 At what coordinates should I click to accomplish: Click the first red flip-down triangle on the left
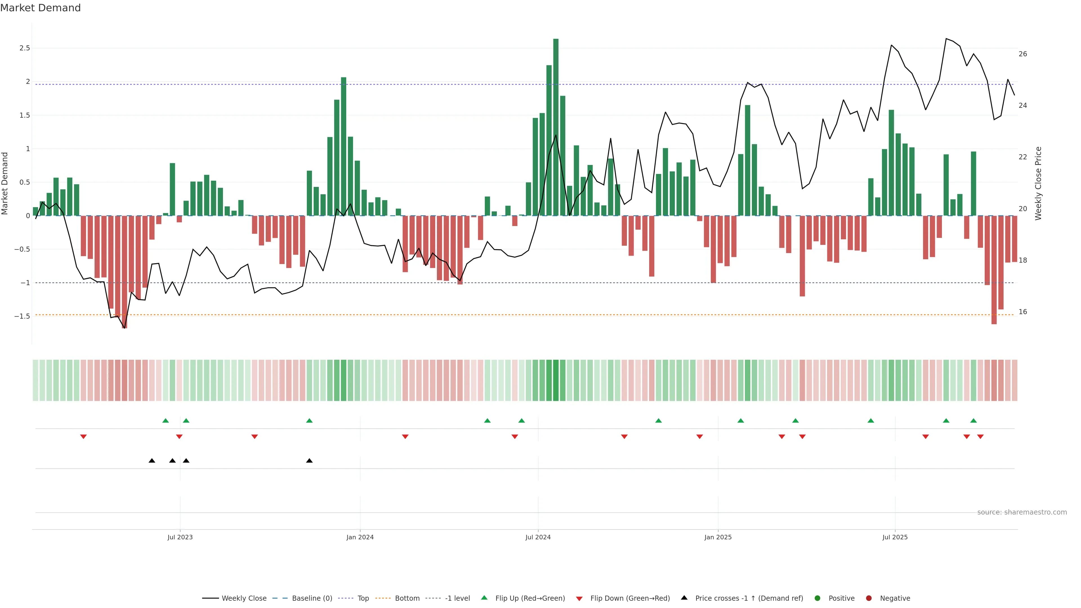83,437
